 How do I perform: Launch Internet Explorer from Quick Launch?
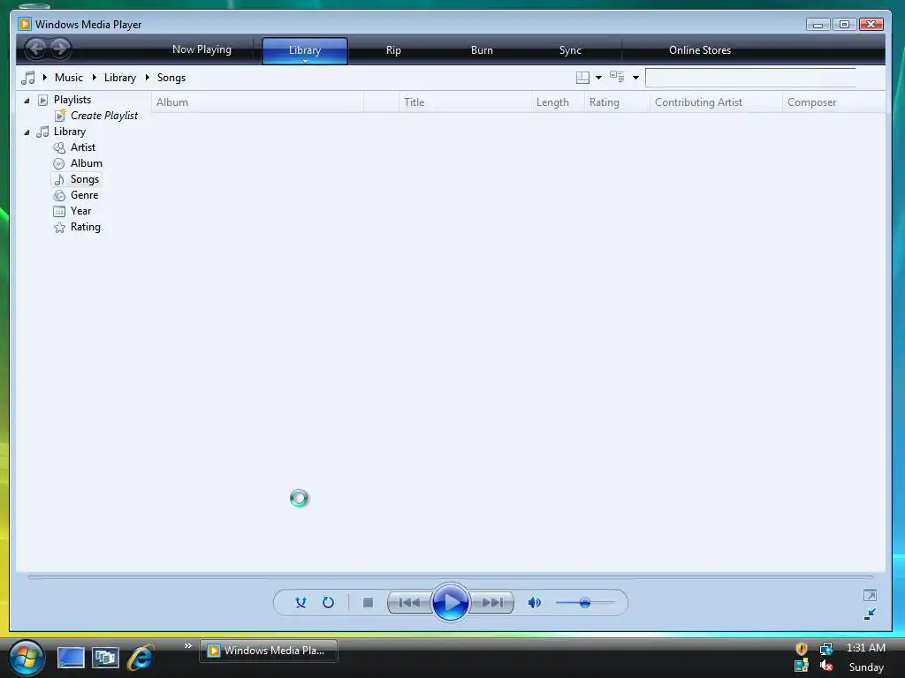[140, 657]
